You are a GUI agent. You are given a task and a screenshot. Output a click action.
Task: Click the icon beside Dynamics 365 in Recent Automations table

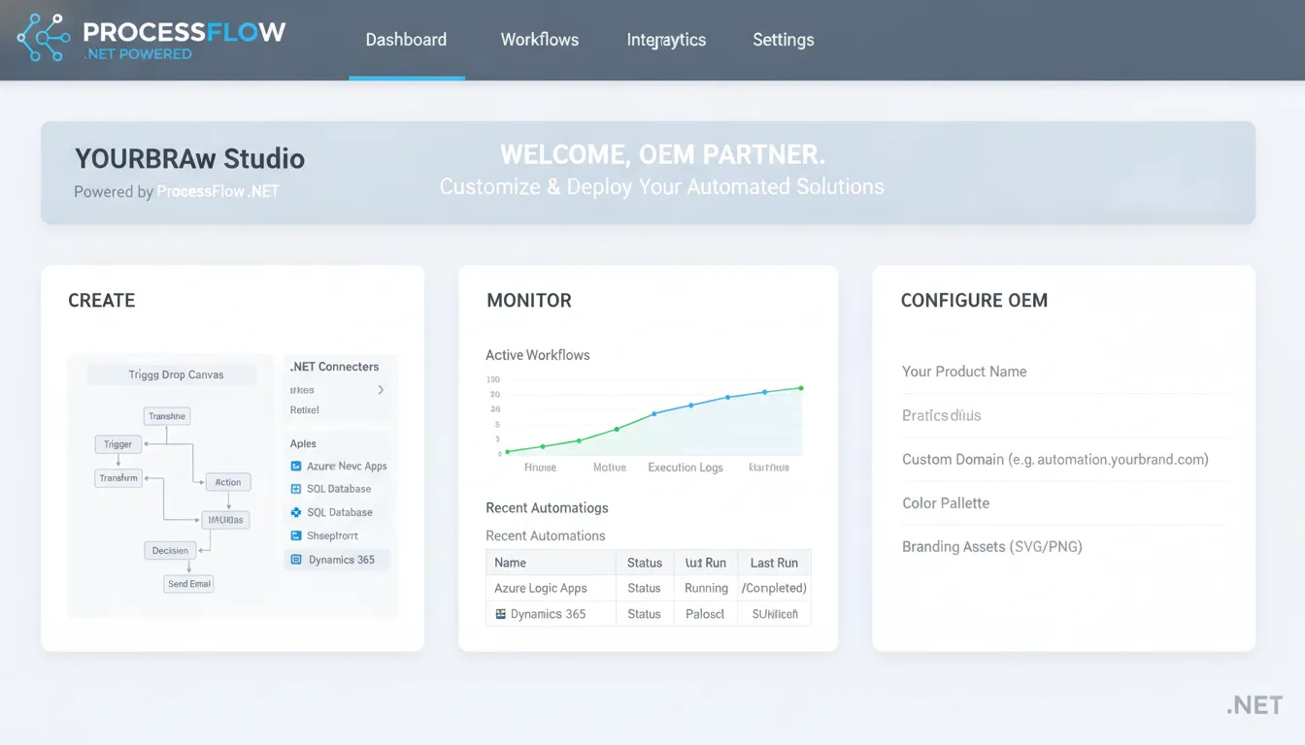click(500, 614)
